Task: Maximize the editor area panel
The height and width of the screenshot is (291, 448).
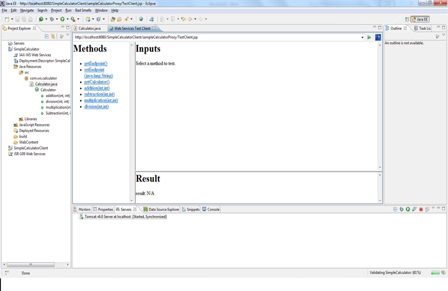Action: pyautogui.click(x=380, y=28)
